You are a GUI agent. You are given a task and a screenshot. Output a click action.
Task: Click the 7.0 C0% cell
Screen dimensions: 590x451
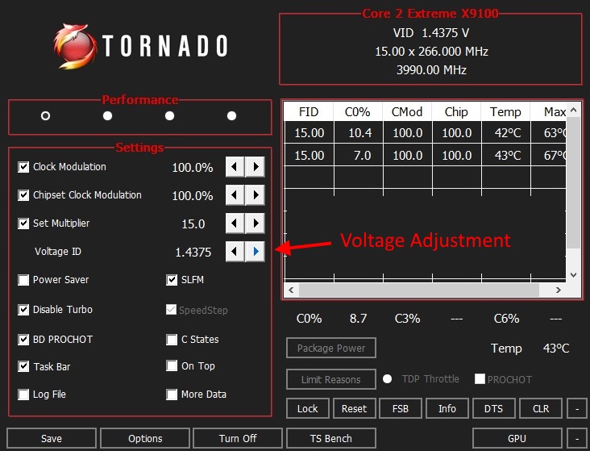tap(358, 155)
